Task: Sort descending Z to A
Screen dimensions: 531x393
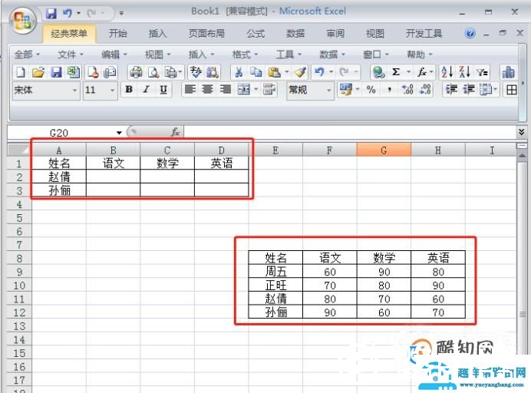Action: tap(464, 72)
